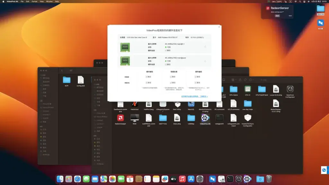
Task: Toggle the H264 hardware acceleration checkbox
Action: 166,50
